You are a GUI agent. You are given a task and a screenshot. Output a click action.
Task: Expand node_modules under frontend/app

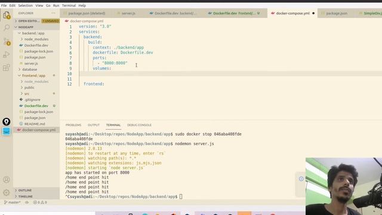[x=36, y=82]
